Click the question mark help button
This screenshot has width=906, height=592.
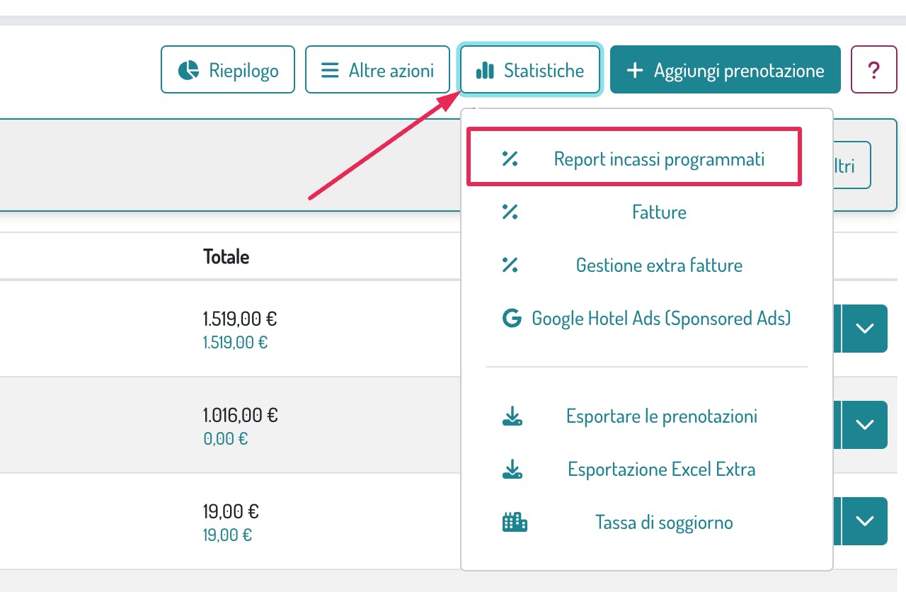pos(873,70)
